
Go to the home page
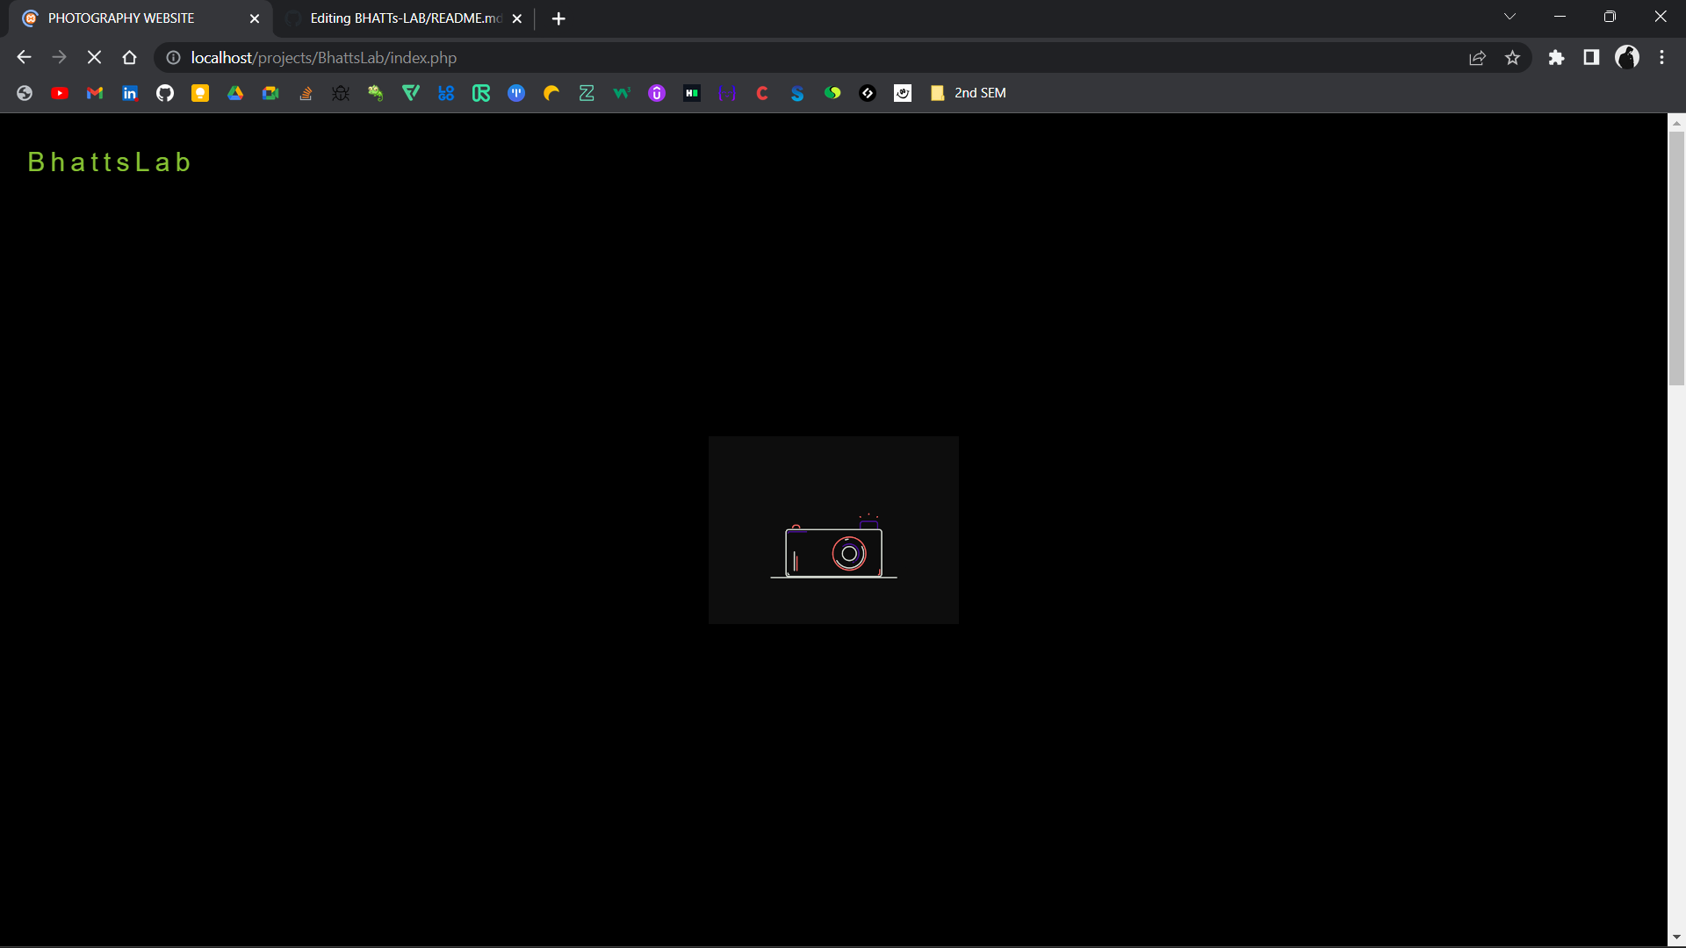pos(129,58)
